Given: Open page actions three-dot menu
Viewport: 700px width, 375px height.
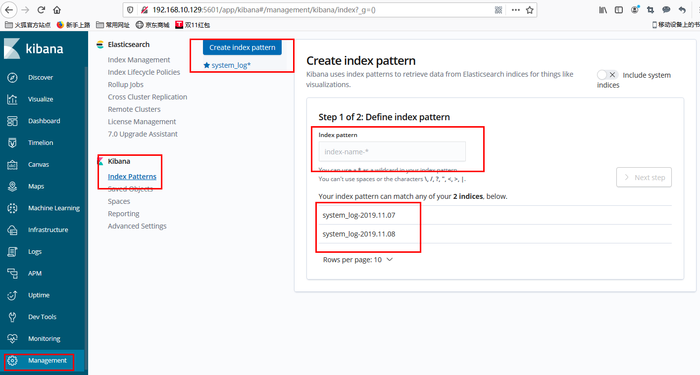Looking at the screenshot, I should click(x=515, y=10).
